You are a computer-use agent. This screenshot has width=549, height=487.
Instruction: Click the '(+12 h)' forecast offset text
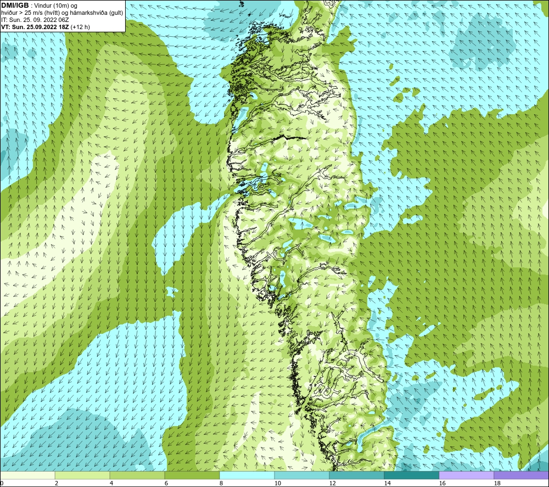80,27
